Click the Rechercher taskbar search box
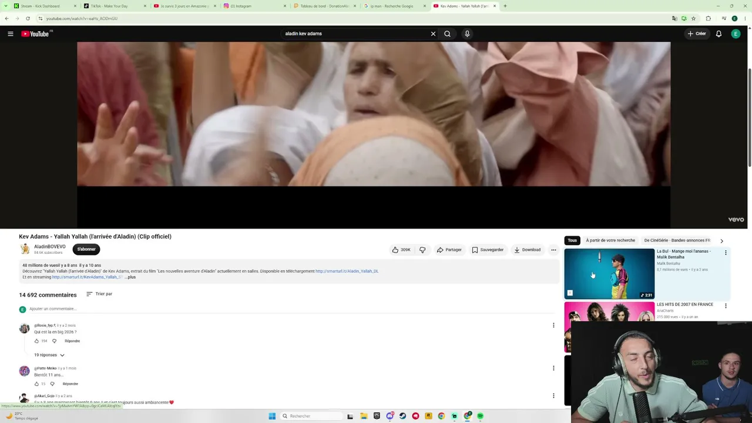 coord(310,416)
